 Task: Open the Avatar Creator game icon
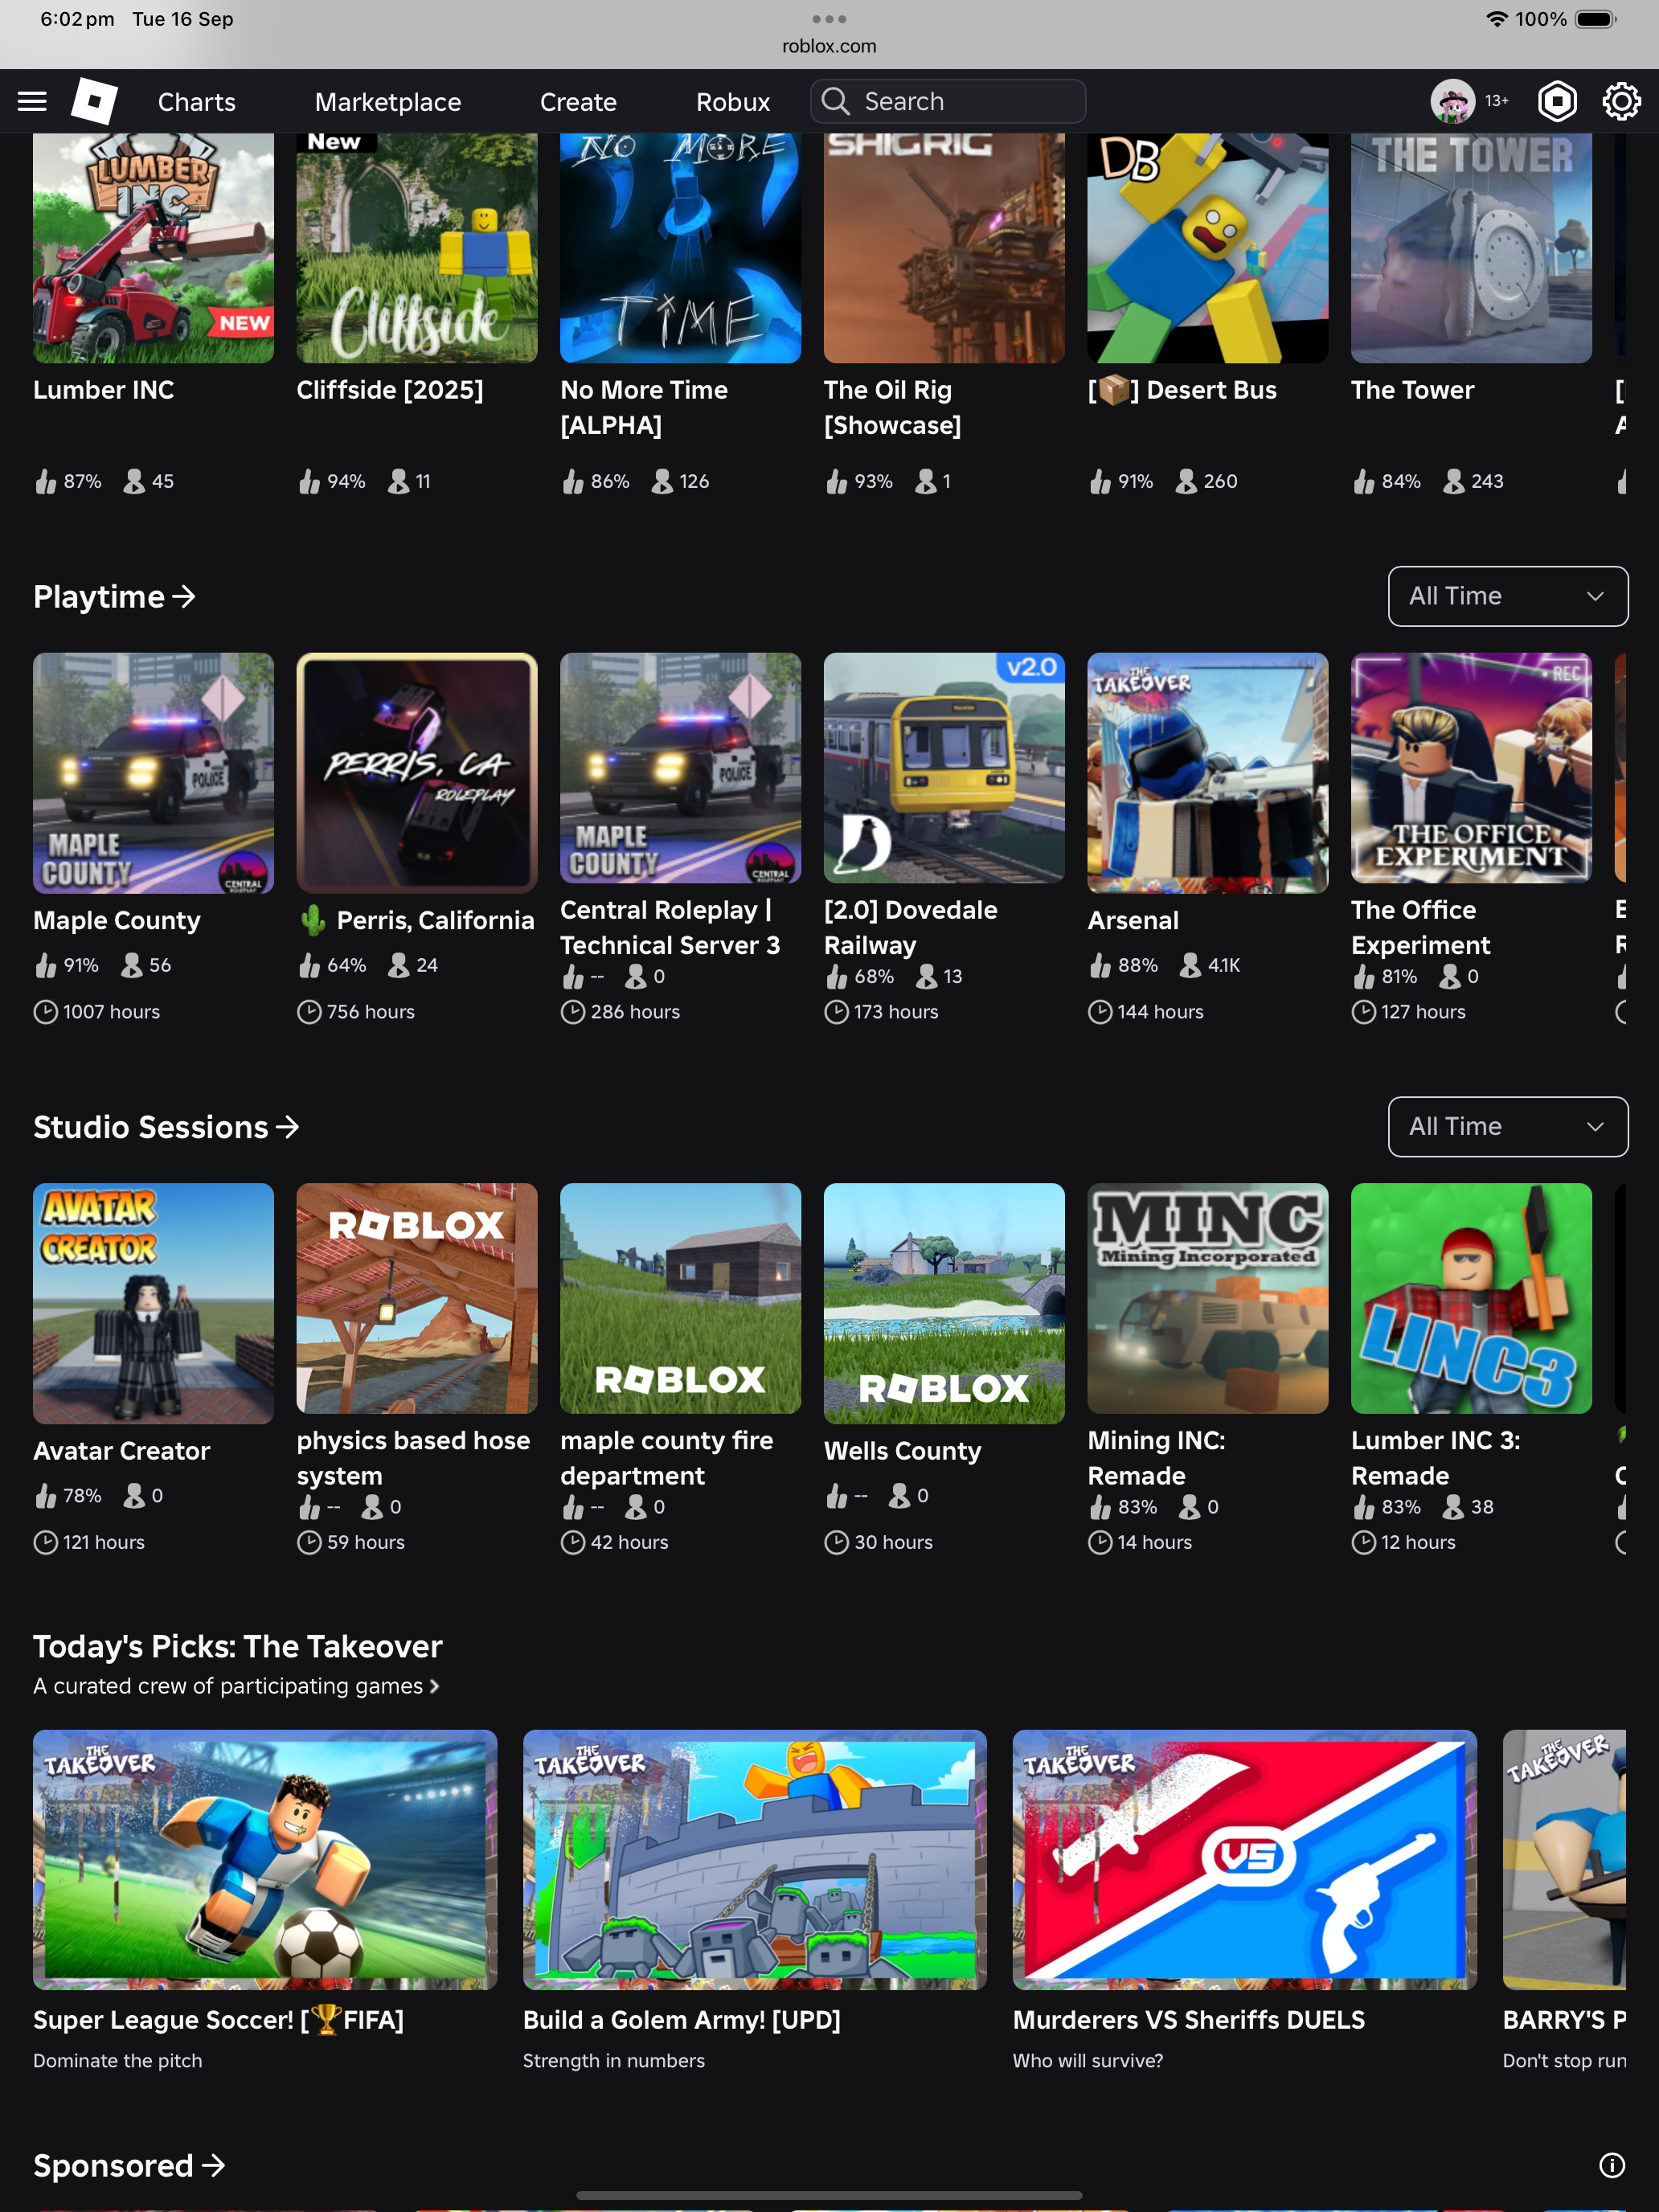click(x=153, y=1303)
